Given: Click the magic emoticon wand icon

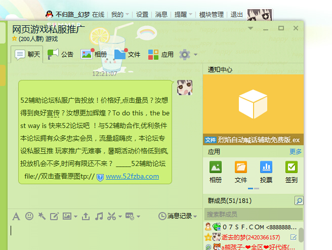Looking at the screenshot, I should point(41,216).
